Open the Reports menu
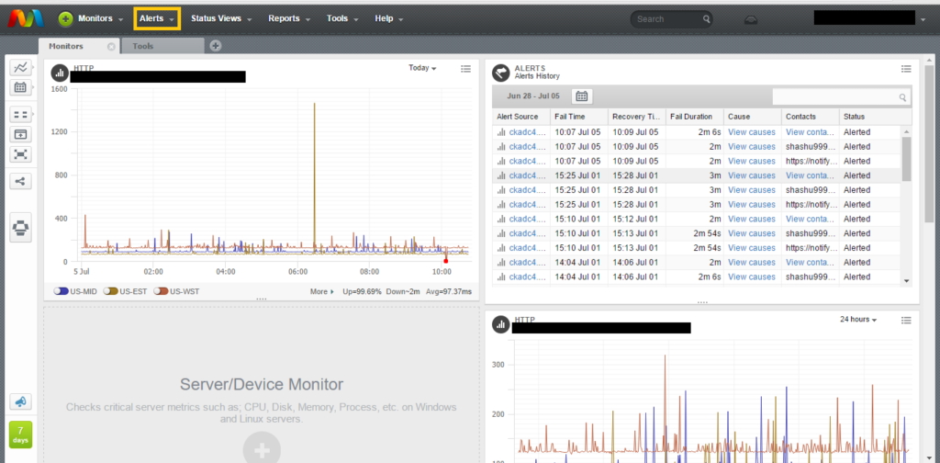940x463 pixels. (x=289, y=18)
